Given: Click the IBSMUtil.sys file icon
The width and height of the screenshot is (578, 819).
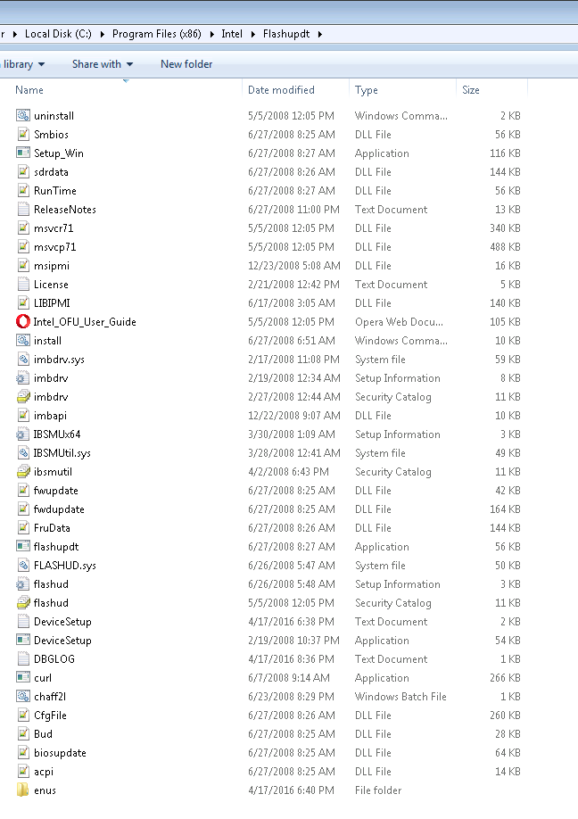Looking at the screenshot, I should click(23, 453).
